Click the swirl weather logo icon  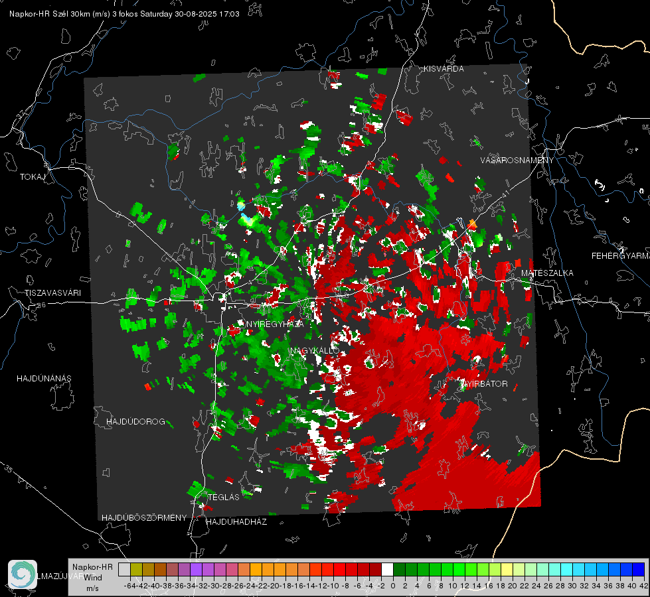click(23, 574)
